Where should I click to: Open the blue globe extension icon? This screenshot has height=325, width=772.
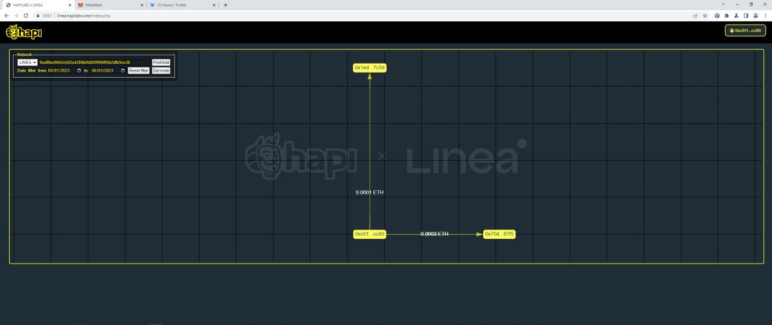[x=717, y=15]
